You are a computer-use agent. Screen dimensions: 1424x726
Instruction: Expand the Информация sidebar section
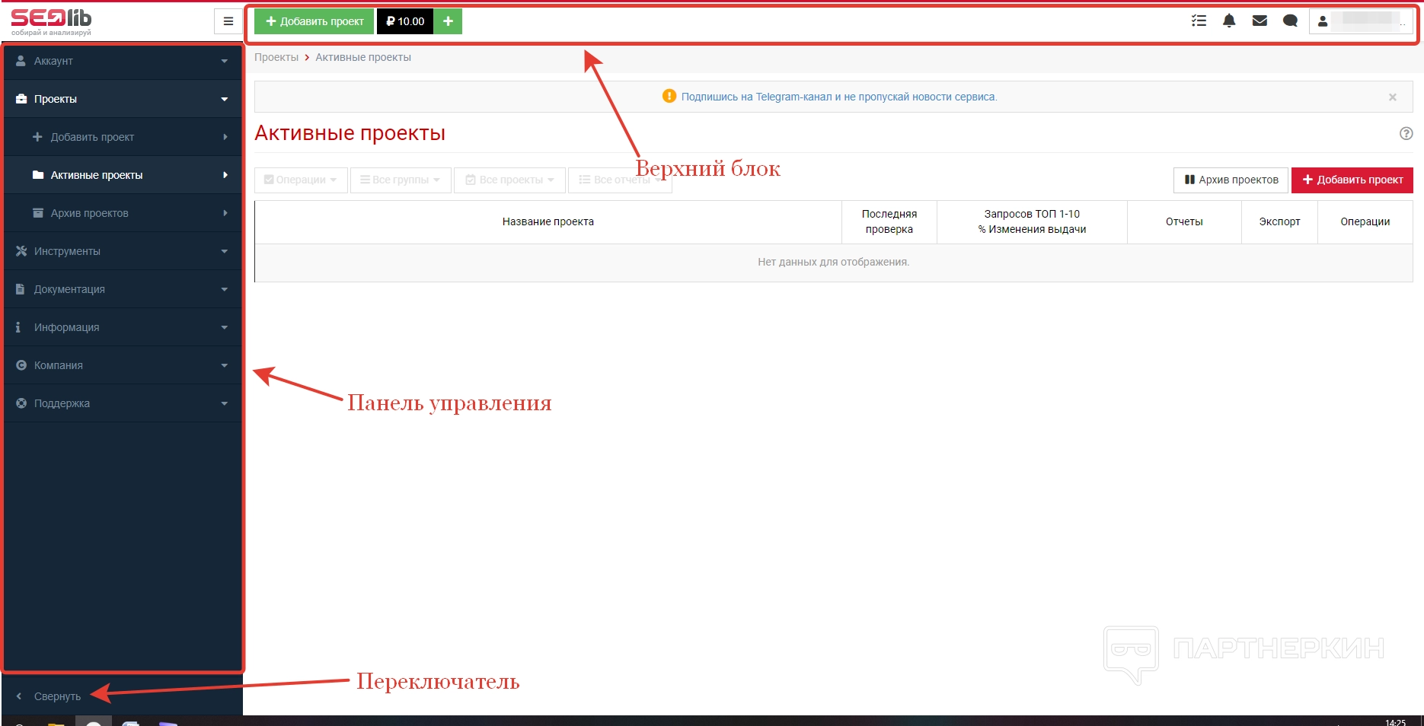123,327
